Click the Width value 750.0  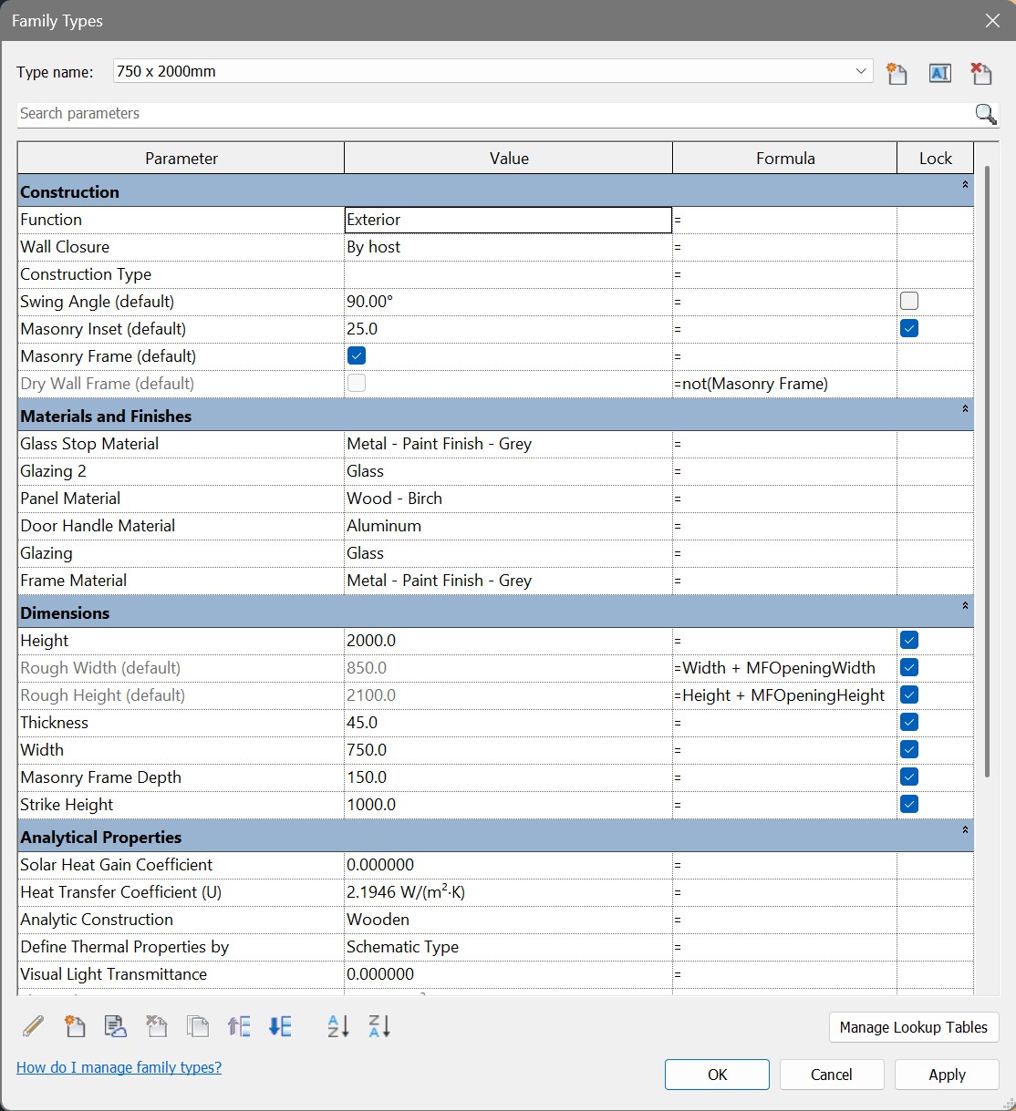point(508,750)
